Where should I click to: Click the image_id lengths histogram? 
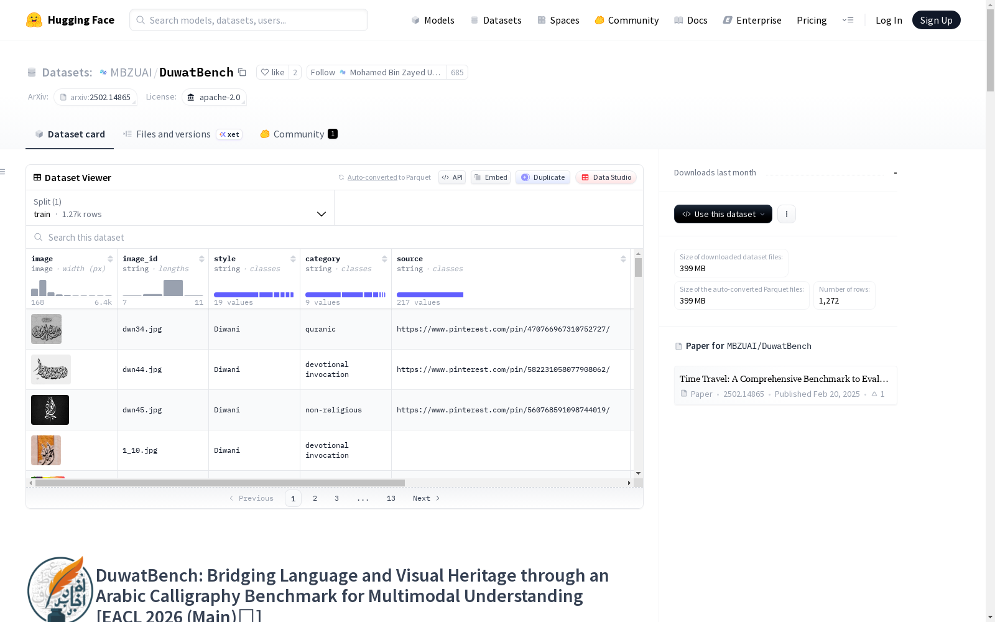[x=163, y=288]
